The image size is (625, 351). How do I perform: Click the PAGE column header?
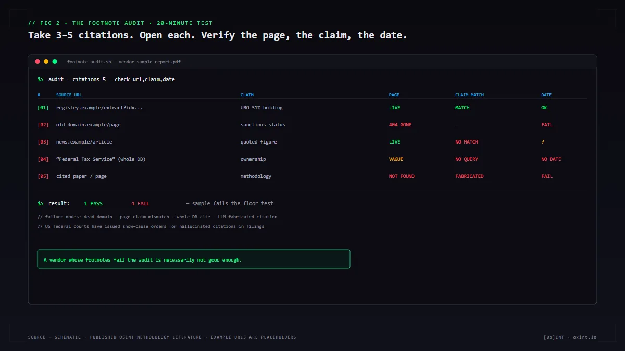pyautogui.click(x=394, y=95)
